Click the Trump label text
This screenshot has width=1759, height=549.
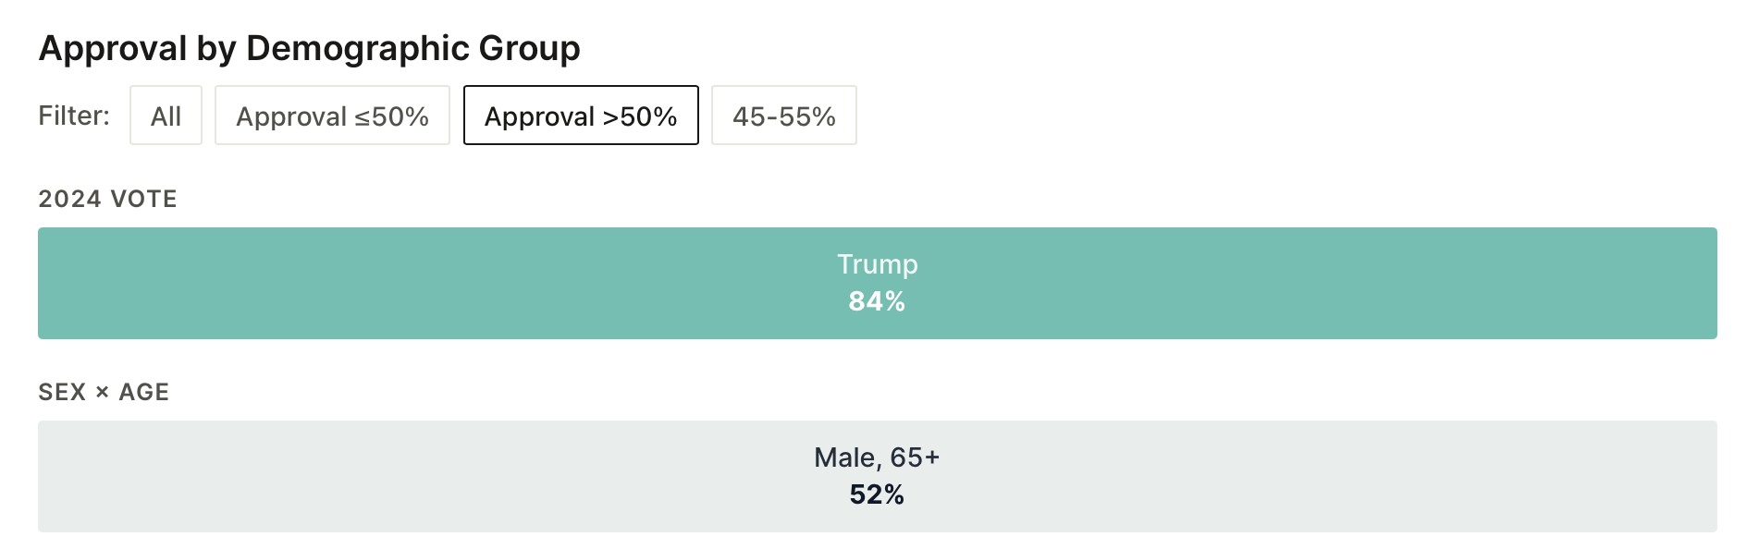coord(878,264)
